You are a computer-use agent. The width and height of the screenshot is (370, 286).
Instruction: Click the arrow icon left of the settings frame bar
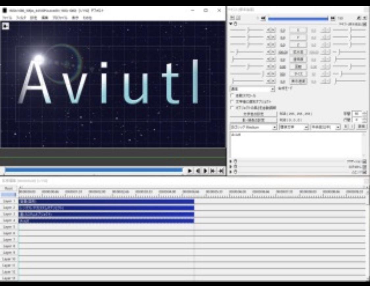pos(263,18)
